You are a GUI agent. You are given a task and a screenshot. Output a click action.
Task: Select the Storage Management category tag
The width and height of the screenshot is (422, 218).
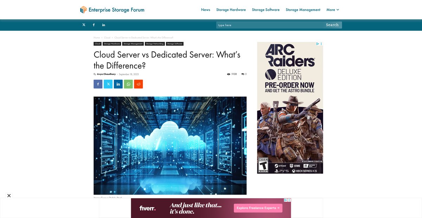(133, 44)
